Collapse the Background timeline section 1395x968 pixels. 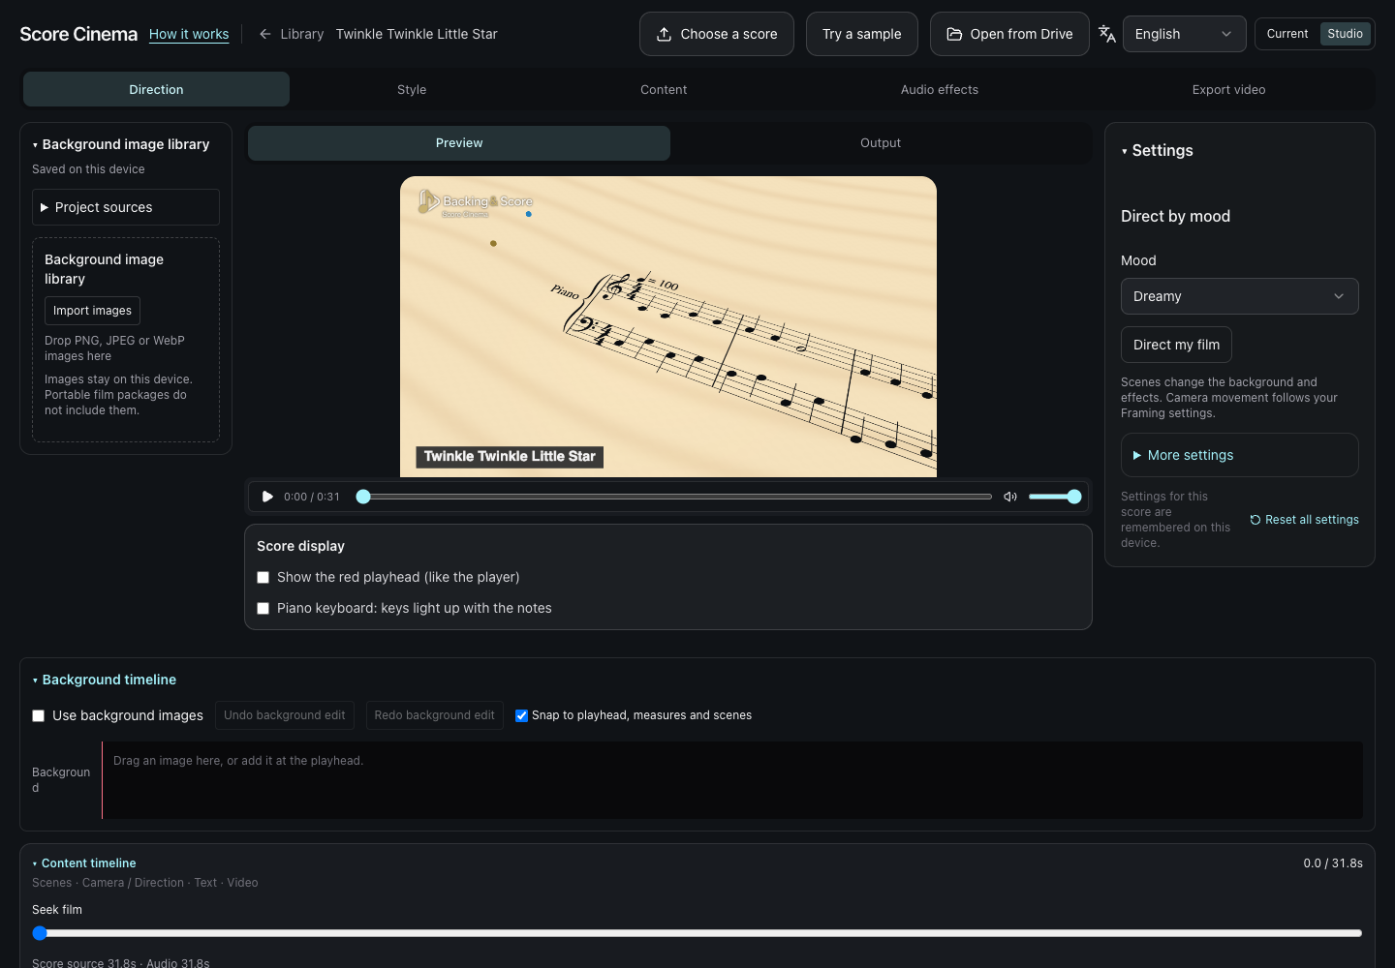tap(105, 680)
